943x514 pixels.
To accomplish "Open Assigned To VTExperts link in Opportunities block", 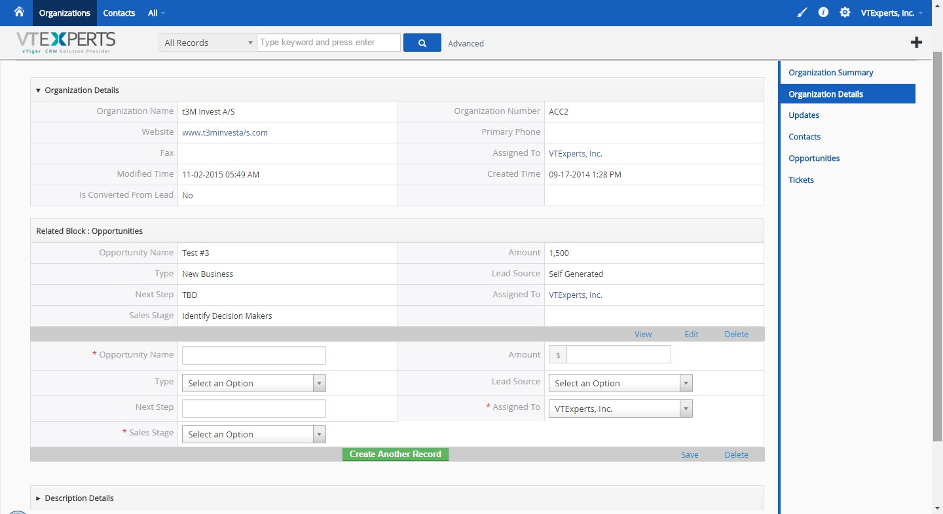I will click(x=576, y=295).
